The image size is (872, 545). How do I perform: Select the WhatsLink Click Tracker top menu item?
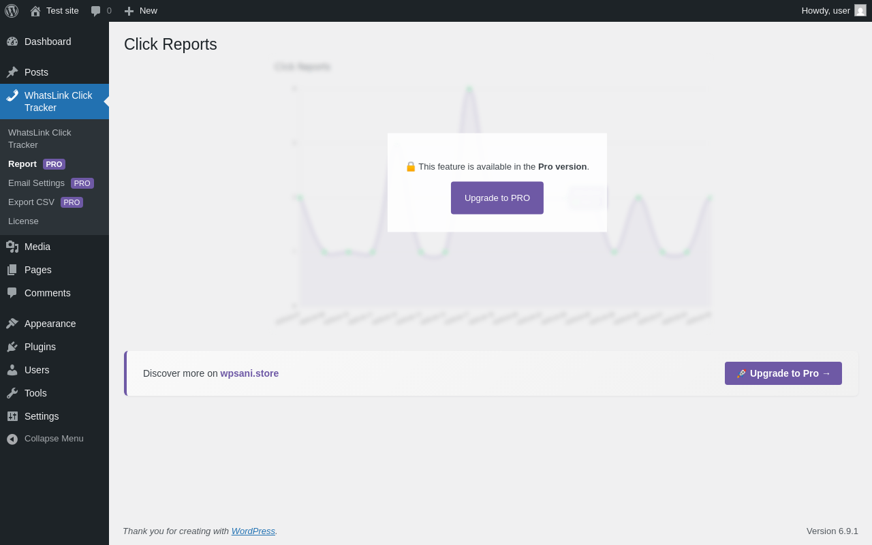54,102
